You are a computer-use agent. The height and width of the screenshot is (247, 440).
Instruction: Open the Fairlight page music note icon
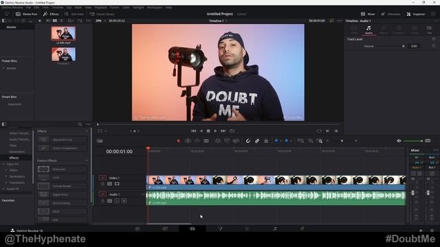(275, 228)
